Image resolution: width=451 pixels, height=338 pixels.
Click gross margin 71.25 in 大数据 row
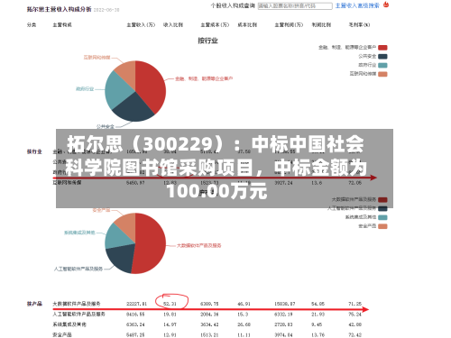coord(355,304)
